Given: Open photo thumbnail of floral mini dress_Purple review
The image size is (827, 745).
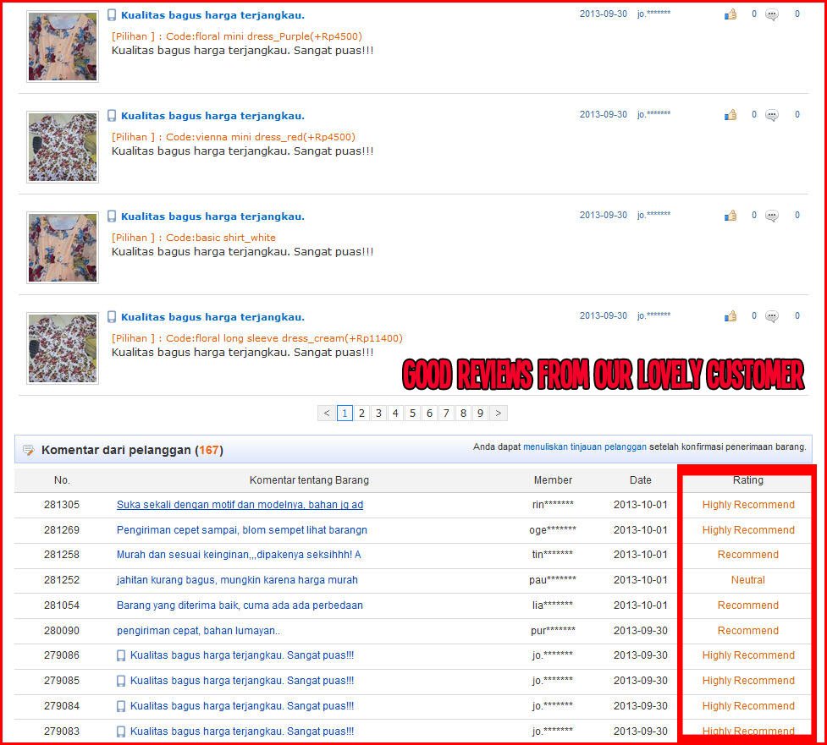Looking at the screenshot, I should point(63,47).
